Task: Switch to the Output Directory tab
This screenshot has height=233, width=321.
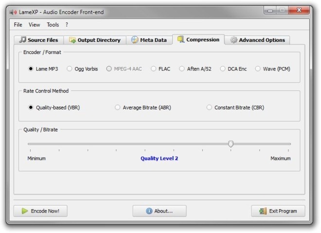Action: coord(95,40)
